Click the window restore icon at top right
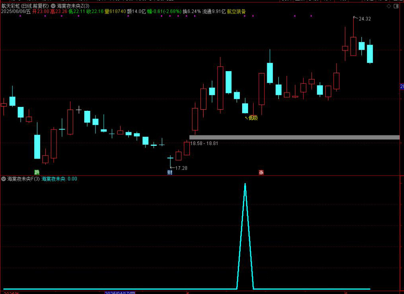 396,6
